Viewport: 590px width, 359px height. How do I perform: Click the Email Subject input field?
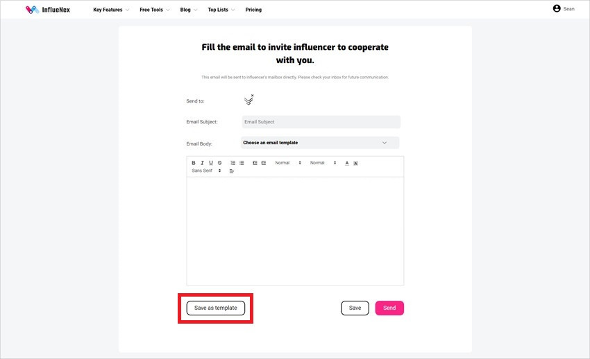tap(321, 122)
